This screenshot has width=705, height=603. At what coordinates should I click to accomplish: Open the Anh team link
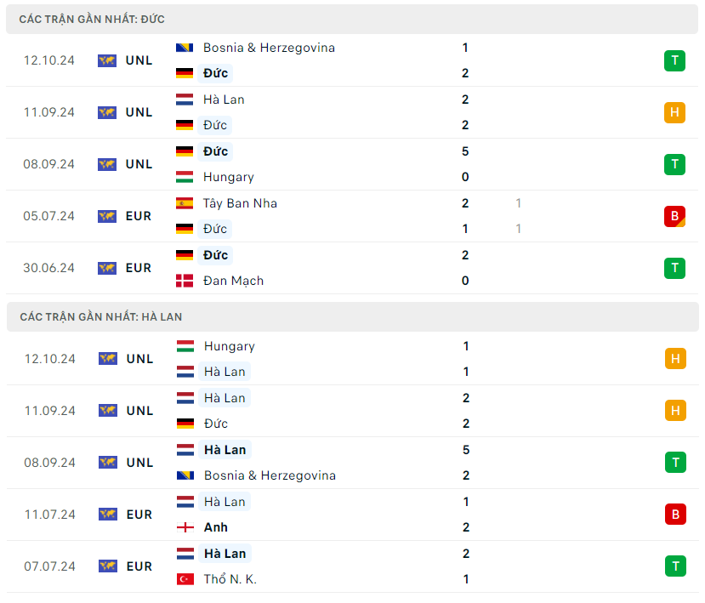[x=216, y=527]
